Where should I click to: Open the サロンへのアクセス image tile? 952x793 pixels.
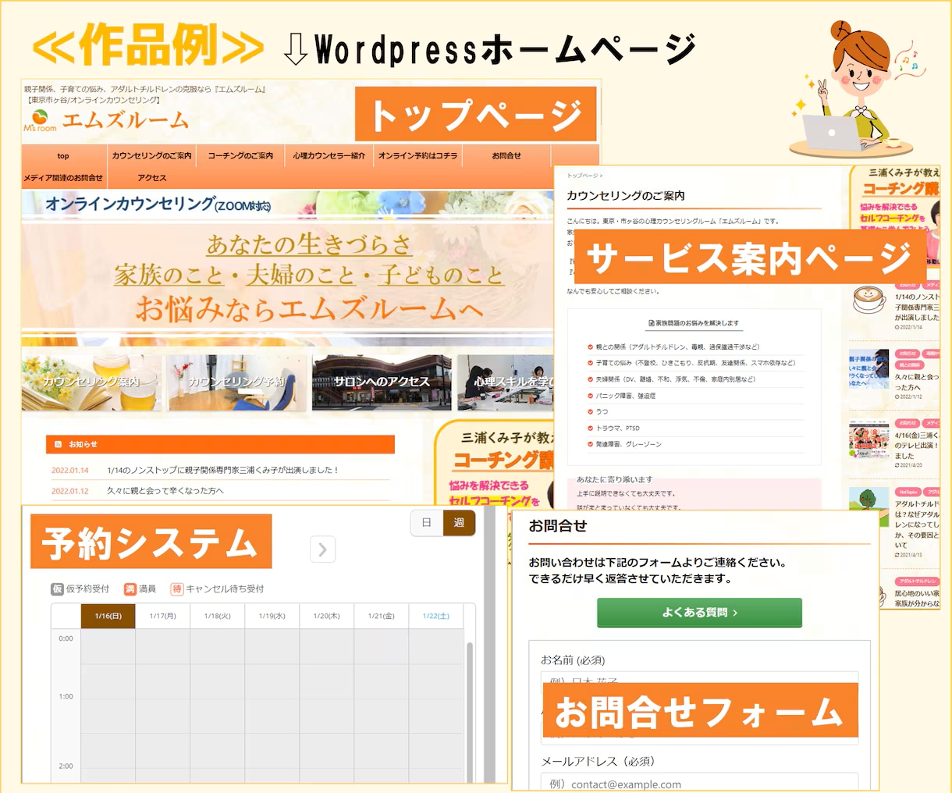tap(382, 382)
